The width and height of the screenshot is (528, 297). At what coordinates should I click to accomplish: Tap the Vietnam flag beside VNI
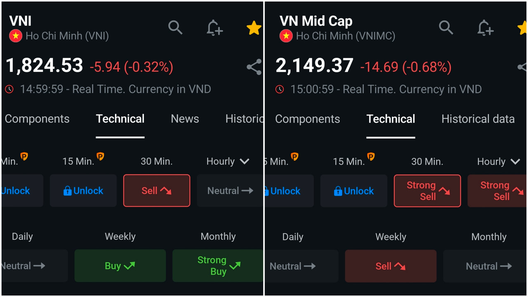point(16,36)
